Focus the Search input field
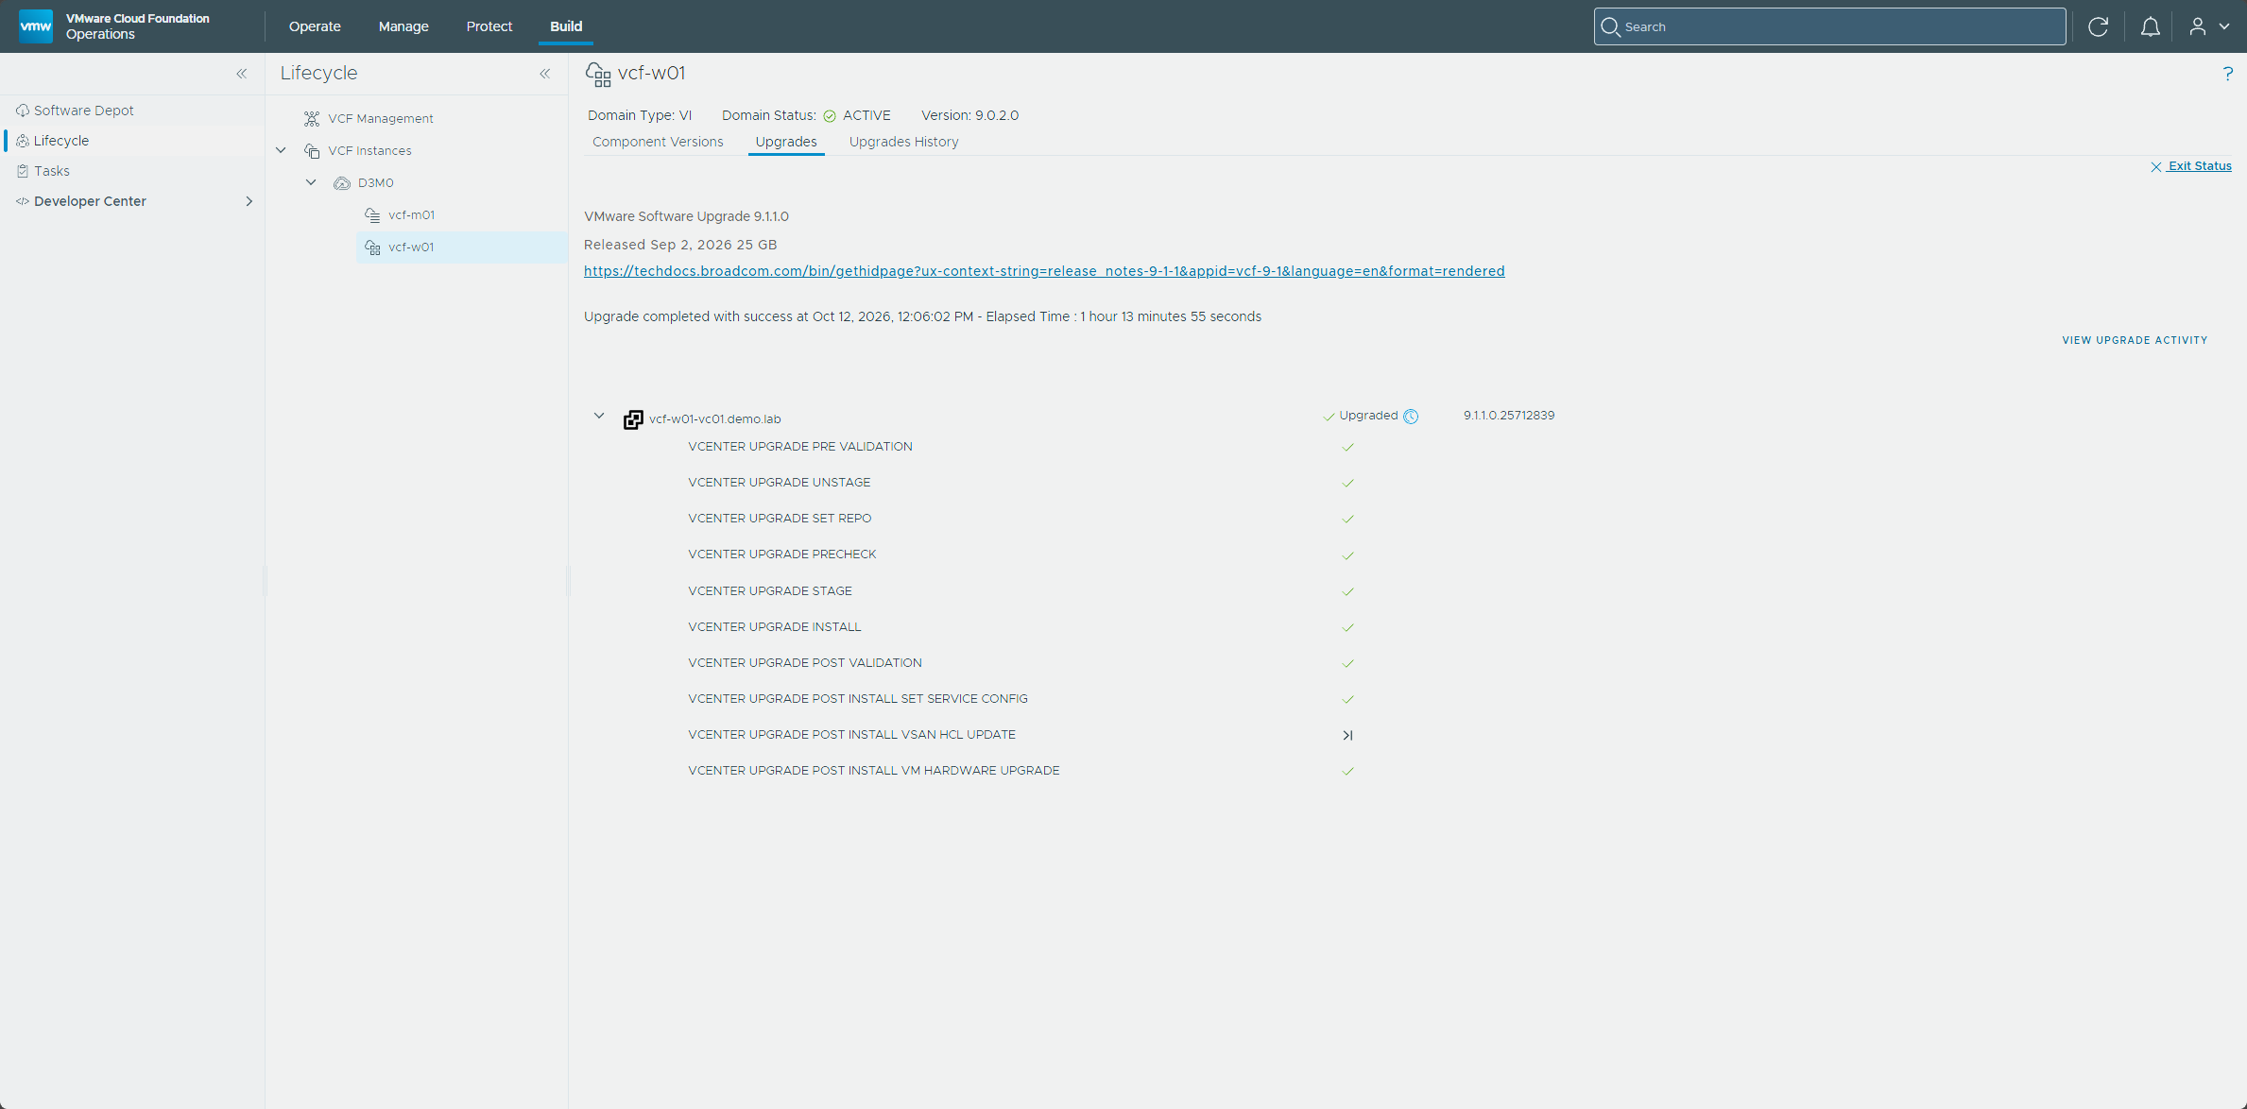 click(1829, 26)
